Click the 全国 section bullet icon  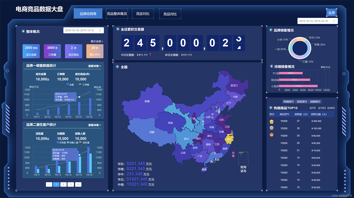pos(118,67)
